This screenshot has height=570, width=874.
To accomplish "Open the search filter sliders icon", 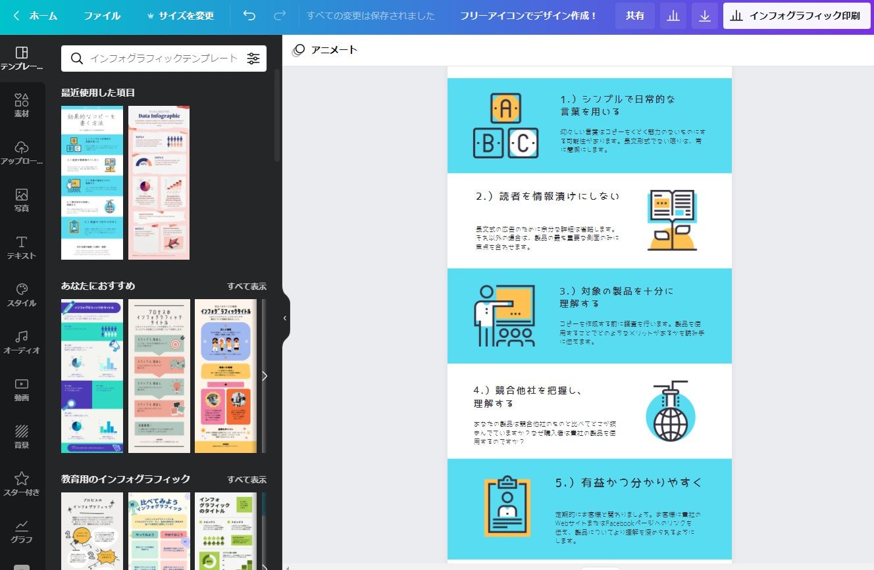I will [x=253, y=59].
